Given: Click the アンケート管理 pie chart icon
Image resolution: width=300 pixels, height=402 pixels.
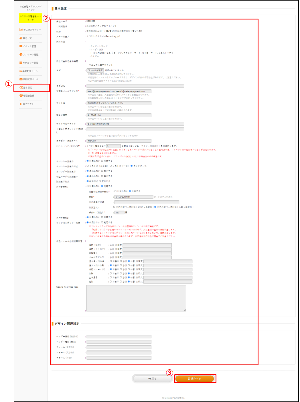Looking at the screenshot, I should pyautogui.click(x=21, y=54).
